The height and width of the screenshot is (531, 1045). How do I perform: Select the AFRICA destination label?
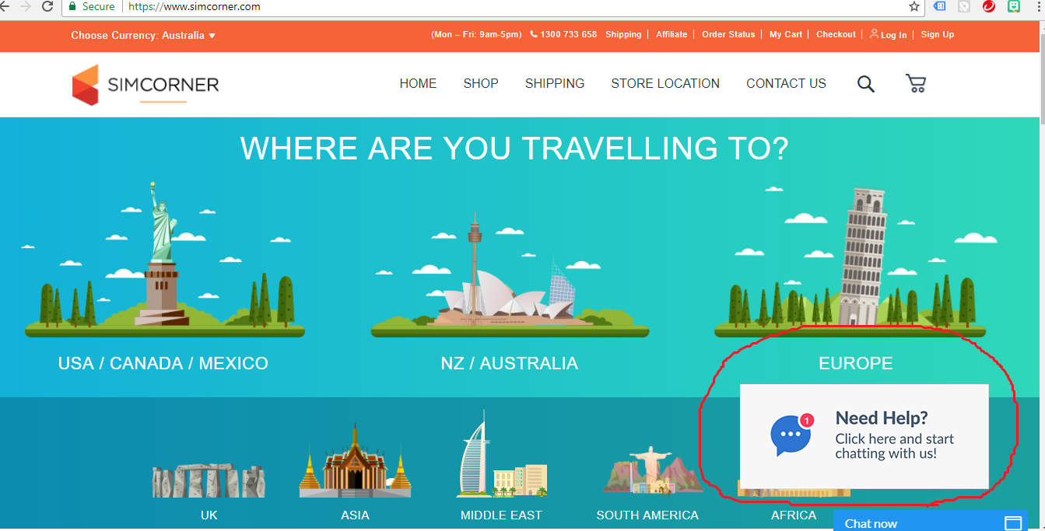point(794,515)
